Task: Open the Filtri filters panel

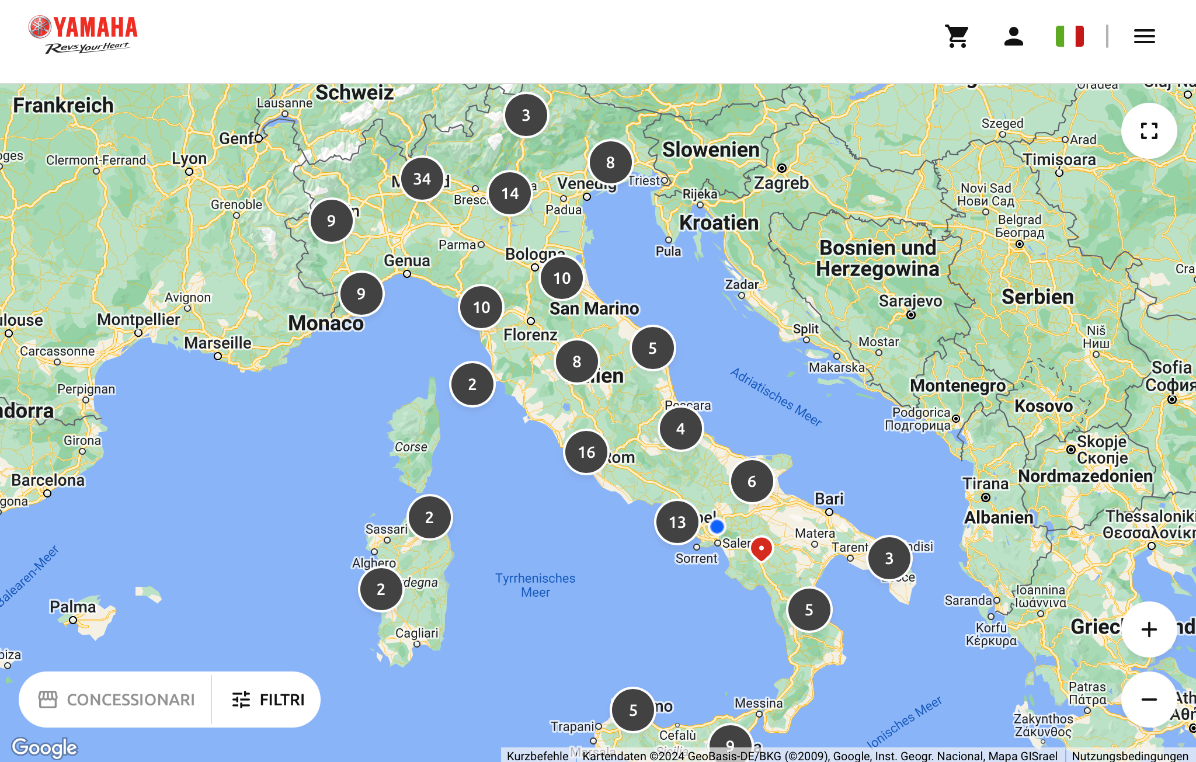Action: [268, 699]
